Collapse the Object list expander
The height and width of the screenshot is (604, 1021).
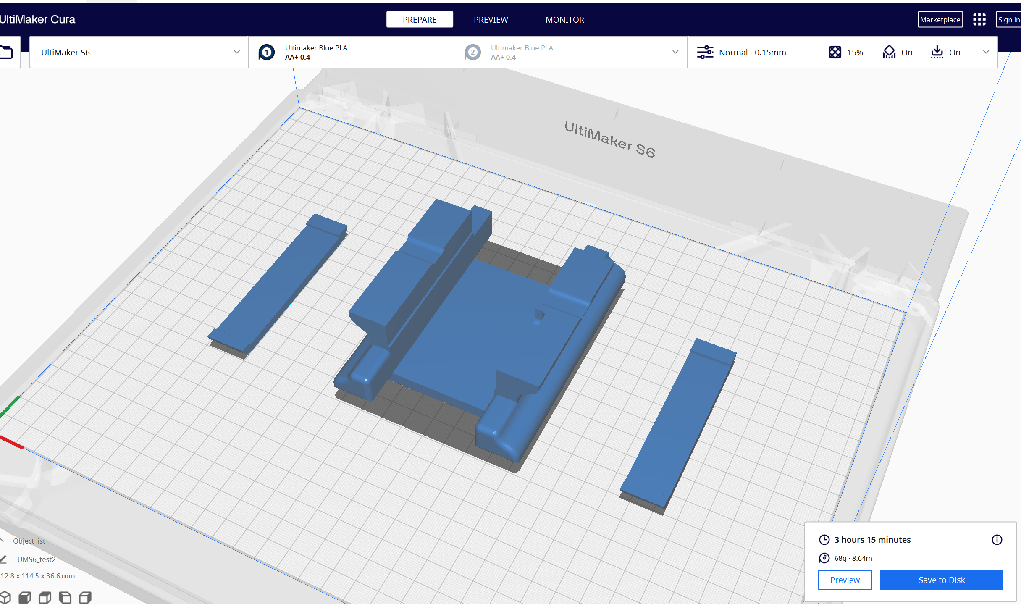[x=2, y=541]
